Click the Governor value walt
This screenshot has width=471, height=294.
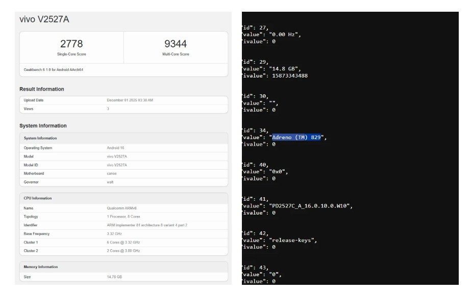[104, 182]
